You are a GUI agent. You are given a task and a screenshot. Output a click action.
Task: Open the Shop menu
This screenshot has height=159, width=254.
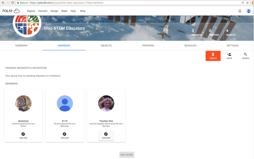tap(83, 11)
